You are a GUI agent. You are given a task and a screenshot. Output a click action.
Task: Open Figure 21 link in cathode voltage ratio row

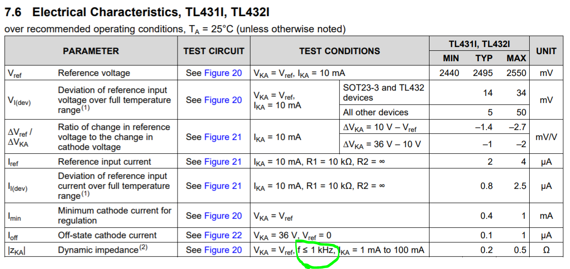pos(223,137)
